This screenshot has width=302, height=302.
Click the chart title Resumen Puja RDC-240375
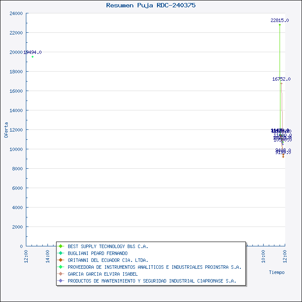click(151, 5)
